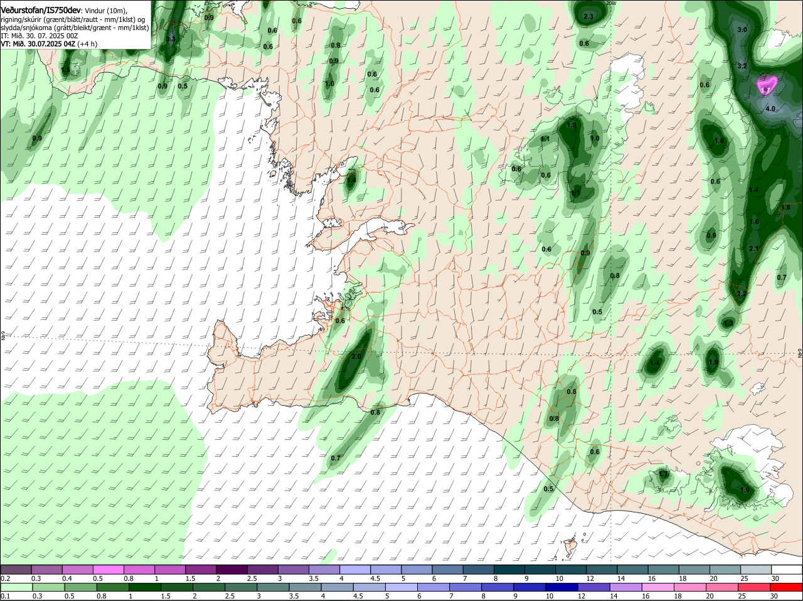Click the 2.3 precipitation value on the map

[588, 17]
